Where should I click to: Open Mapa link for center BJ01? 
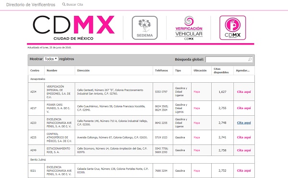[x=196, y=171]
